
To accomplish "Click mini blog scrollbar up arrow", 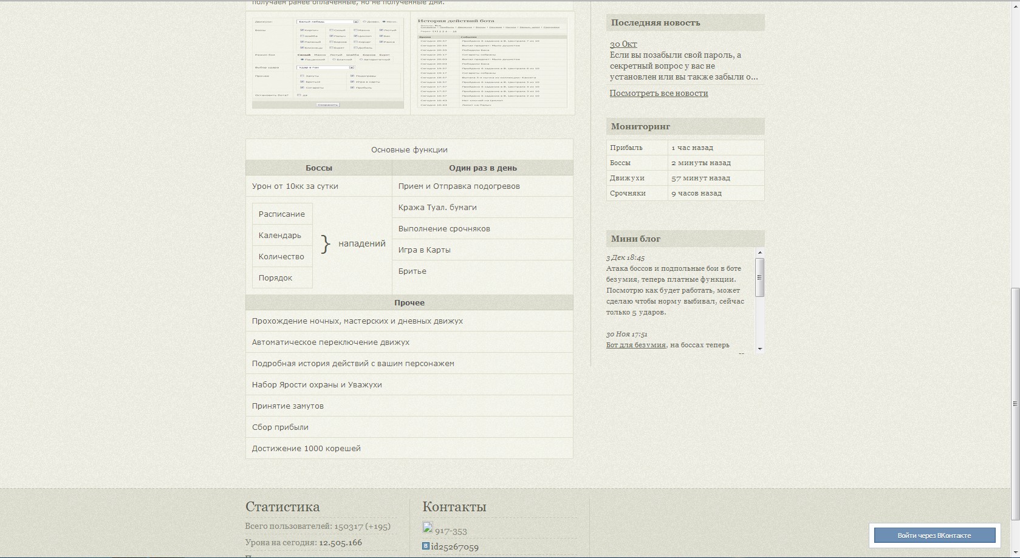I will point(759,253).
